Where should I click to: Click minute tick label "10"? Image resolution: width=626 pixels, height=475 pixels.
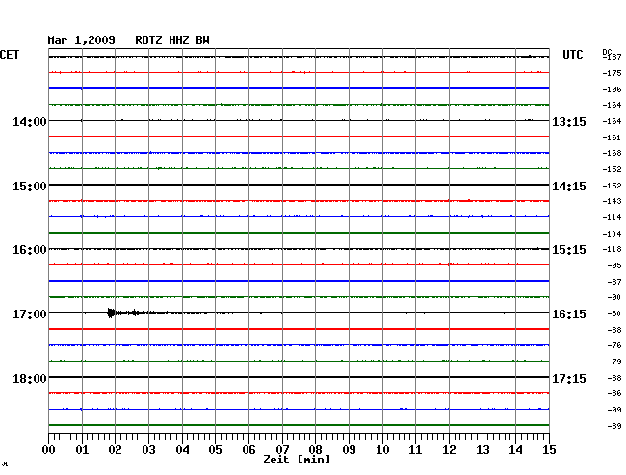click(382, 449)
